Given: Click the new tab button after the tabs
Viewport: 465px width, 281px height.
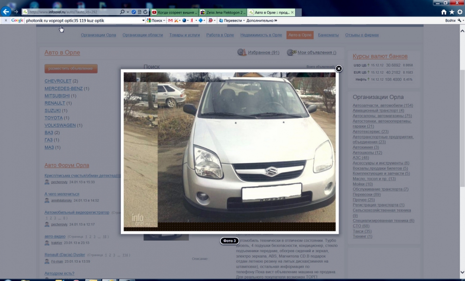Looking at the screenshot, I should tap(299, 12).
